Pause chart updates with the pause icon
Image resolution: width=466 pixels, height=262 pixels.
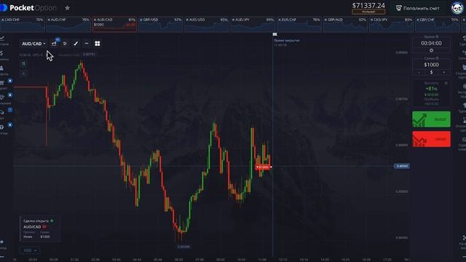click(x=24, y=63)
